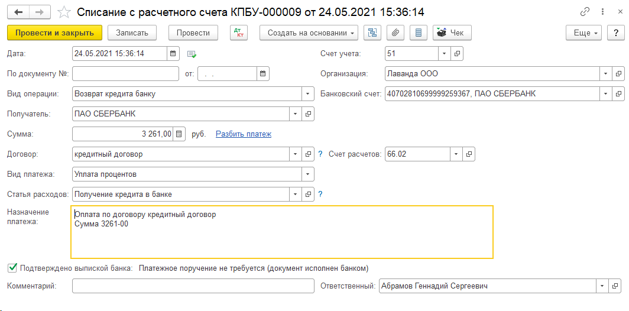Viewport: 629px width, 311px height.
Task: Expand the Вид операции dropdown
Action: (x=308, y=94)
